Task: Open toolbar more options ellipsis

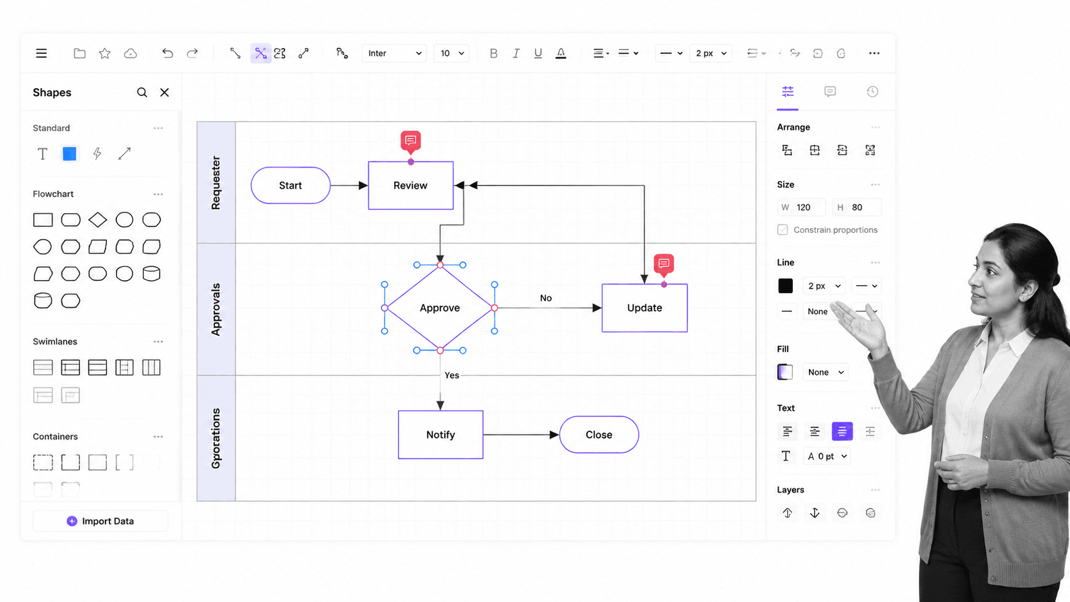Action: 874,53
